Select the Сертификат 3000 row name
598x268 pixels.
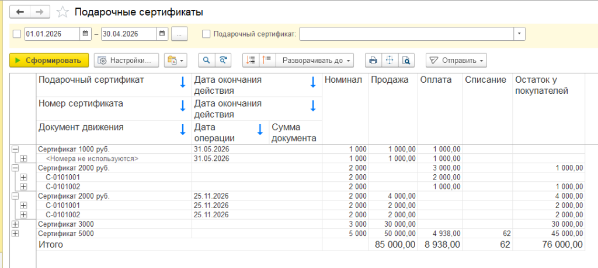tap(67, 224)
